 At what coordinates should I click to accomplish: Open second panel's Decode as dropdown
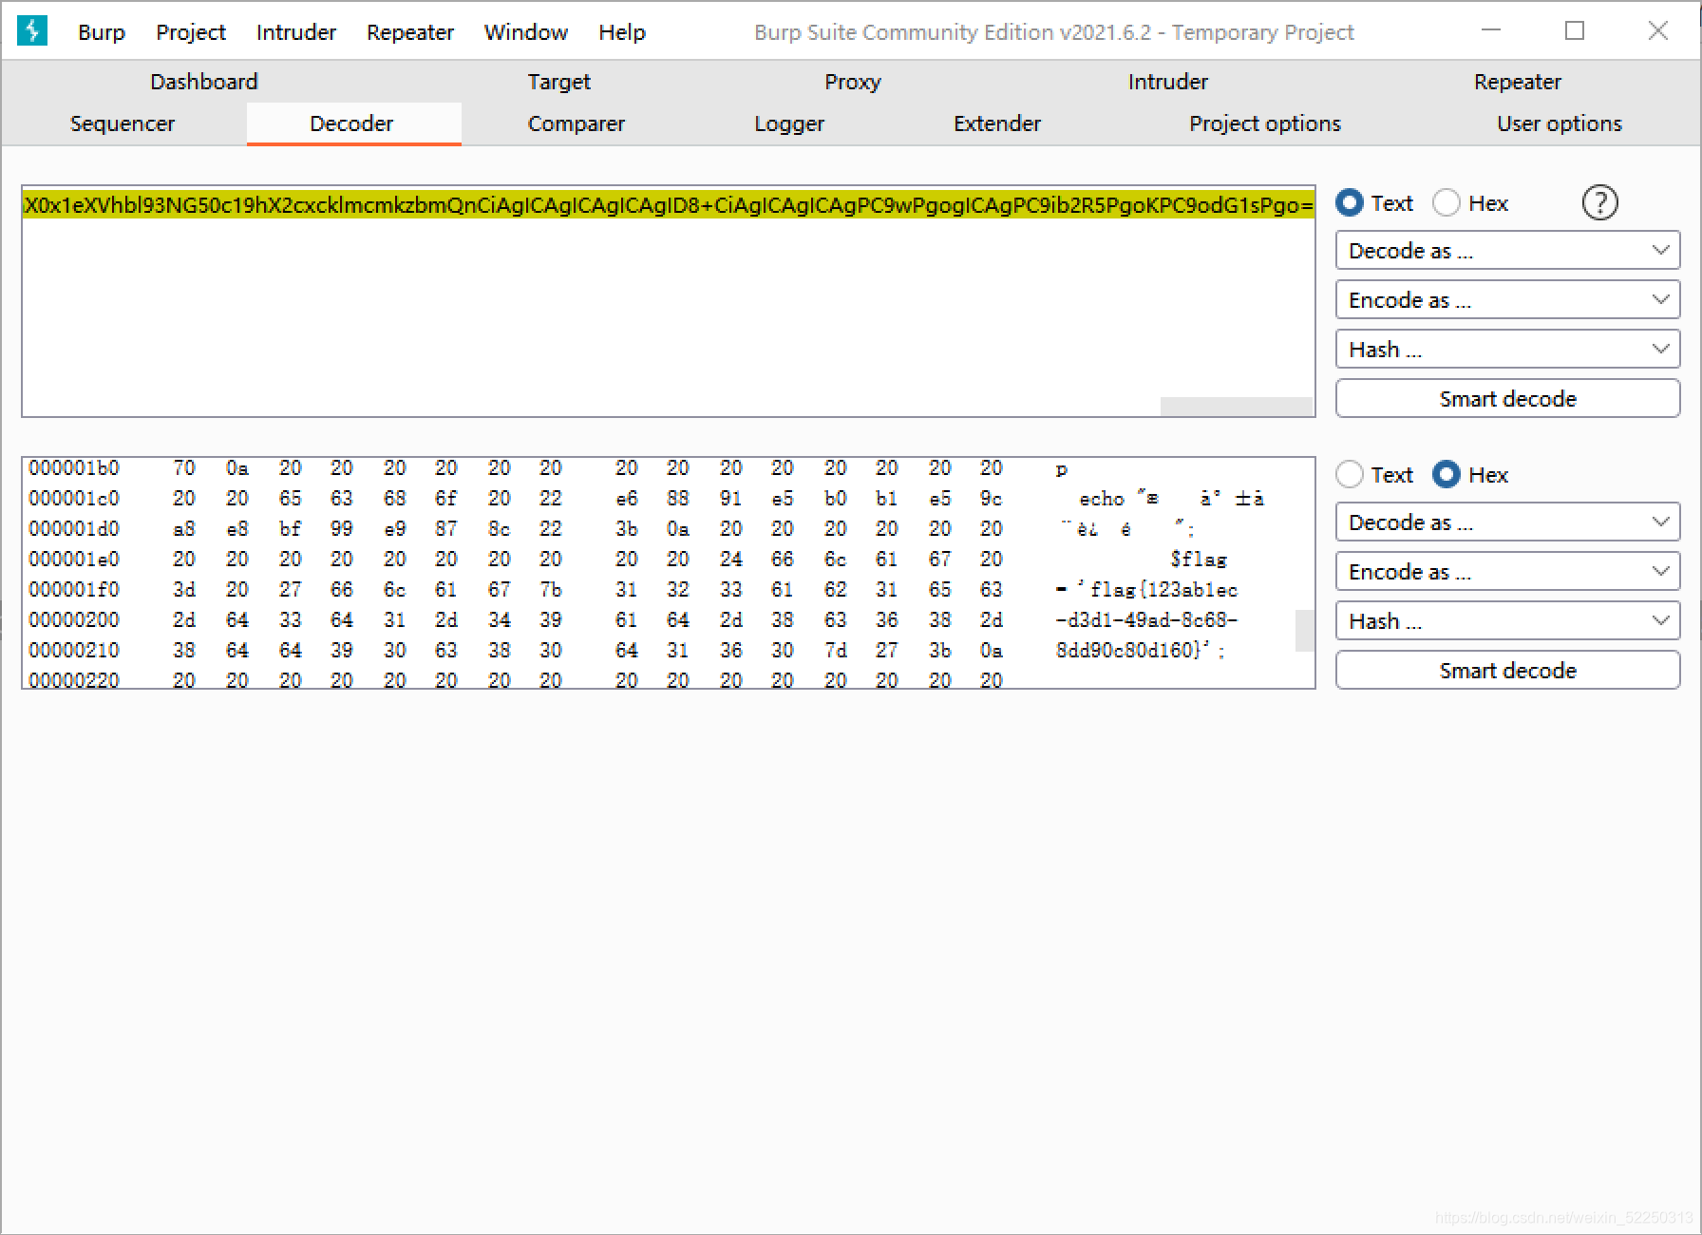1507,522
